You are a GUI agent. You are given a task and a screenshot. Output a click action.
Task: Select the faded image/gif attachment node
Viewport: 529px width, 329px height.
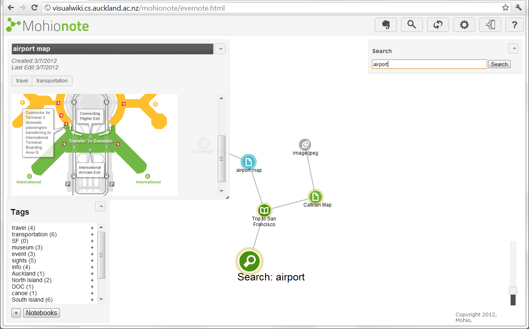[x=204, y=143]
